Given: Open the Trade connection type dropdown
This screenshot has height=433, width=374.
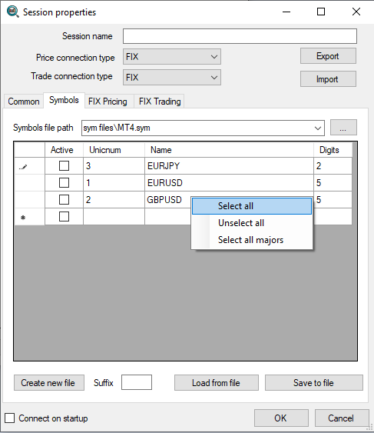Looking at the screenshot, I should click(172, 78).
